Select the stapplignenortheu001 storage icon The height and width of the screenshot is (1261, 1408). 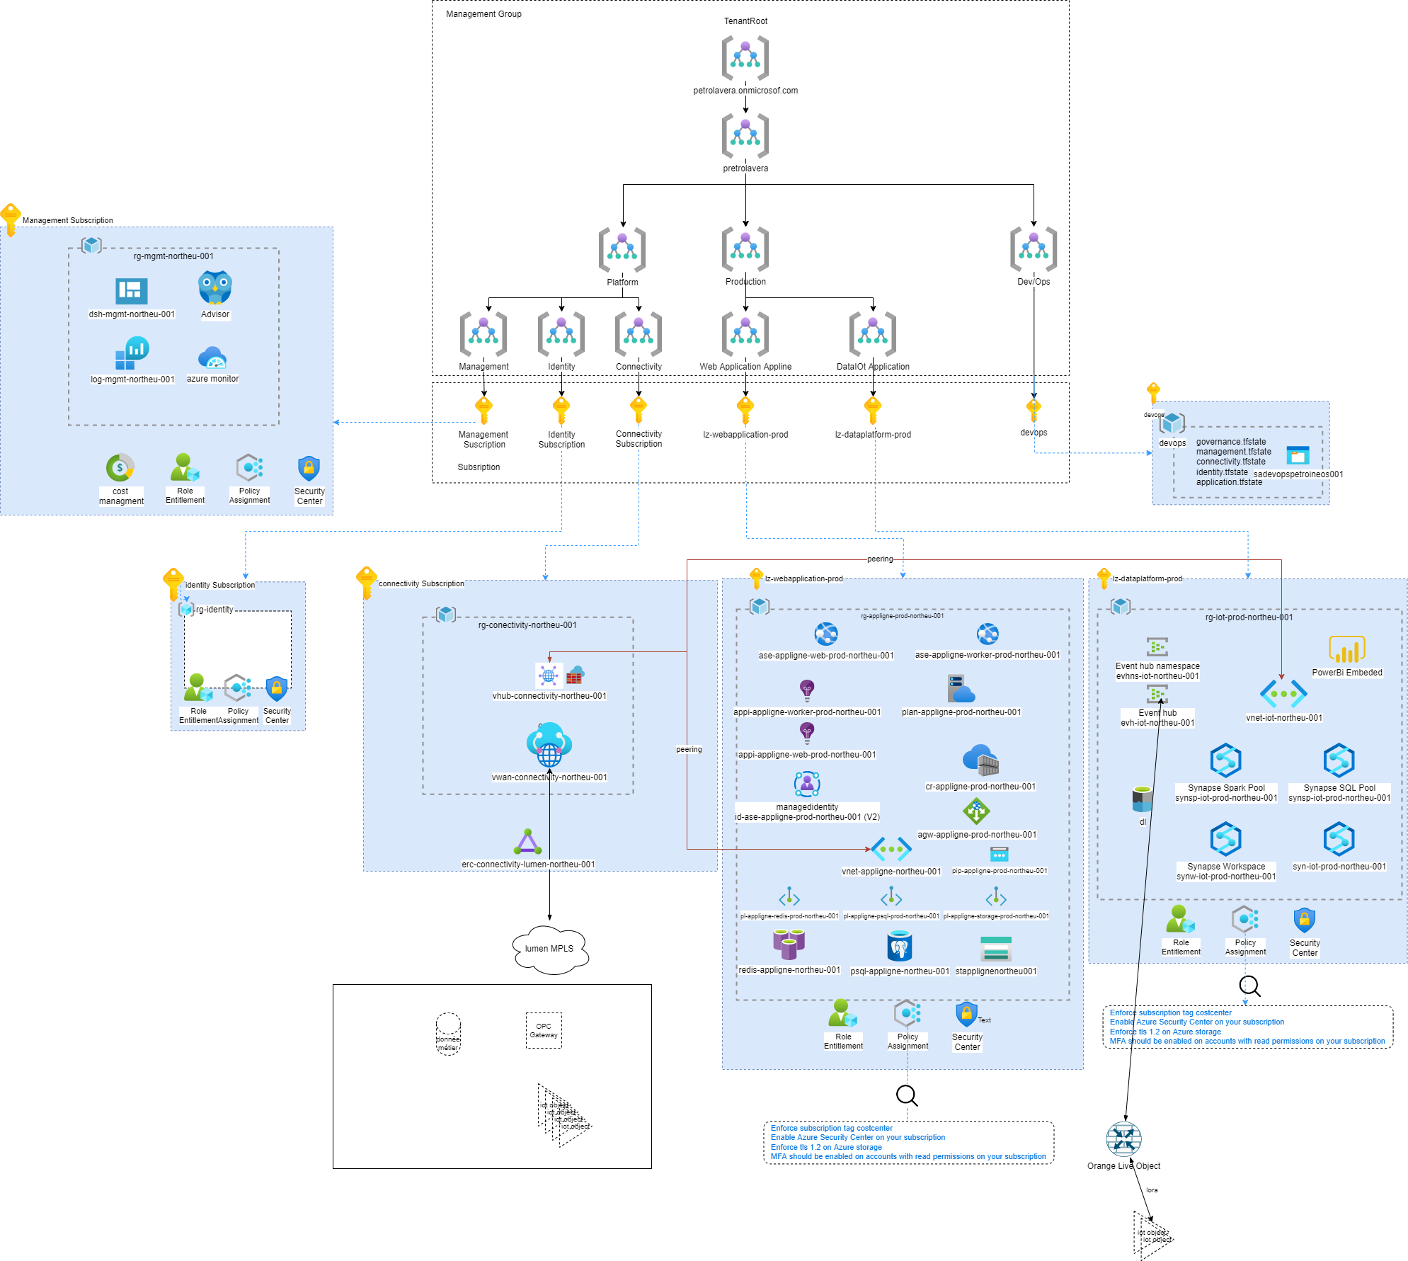pyautogui.click(x=996, y=949)
